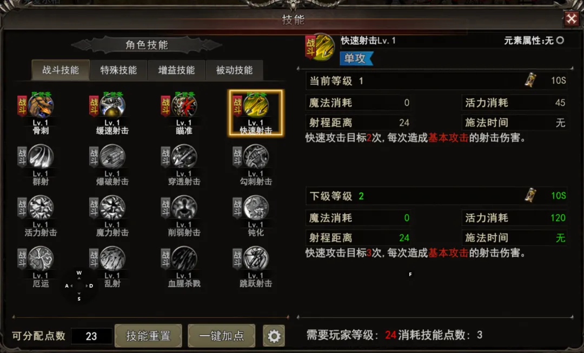This screenshot has width=584, height=353.
Task: Select the 钝化 skill icon
Action: (256, 208)
